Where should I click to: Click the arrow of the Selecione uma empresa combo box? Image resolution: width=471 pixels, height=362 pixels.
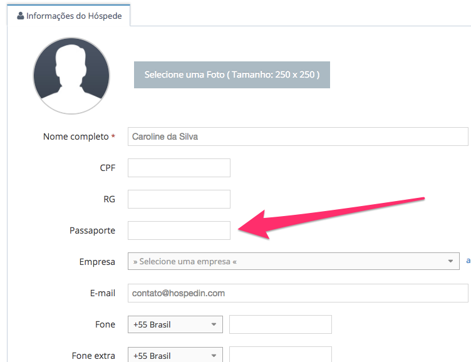point(450,261)
